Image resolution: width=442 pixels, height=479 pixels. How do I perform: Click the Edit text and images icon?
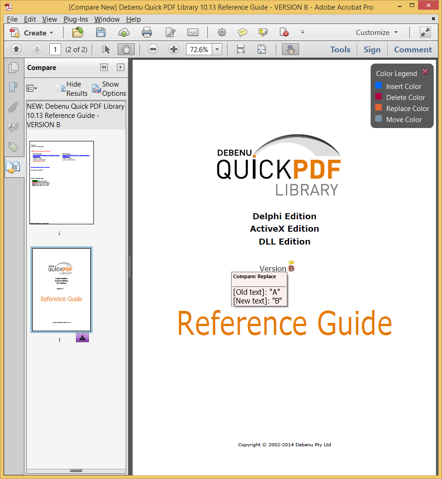(x=170, y=32)
